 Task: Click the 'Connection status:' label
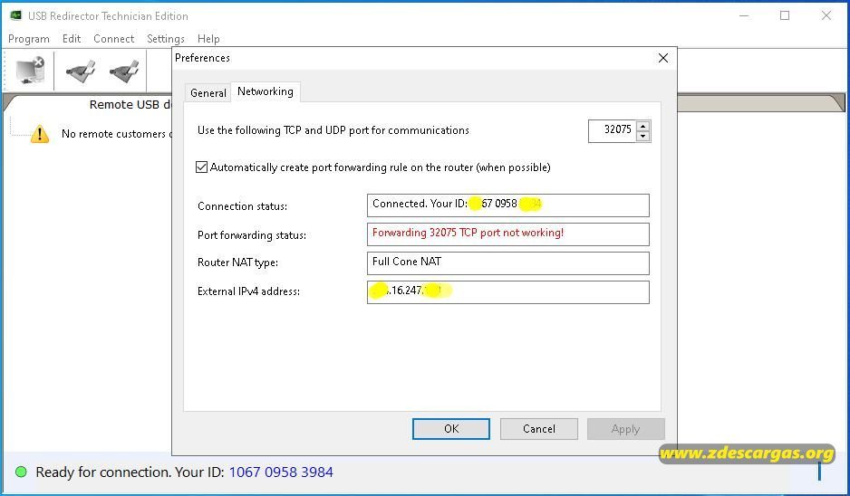242,206
